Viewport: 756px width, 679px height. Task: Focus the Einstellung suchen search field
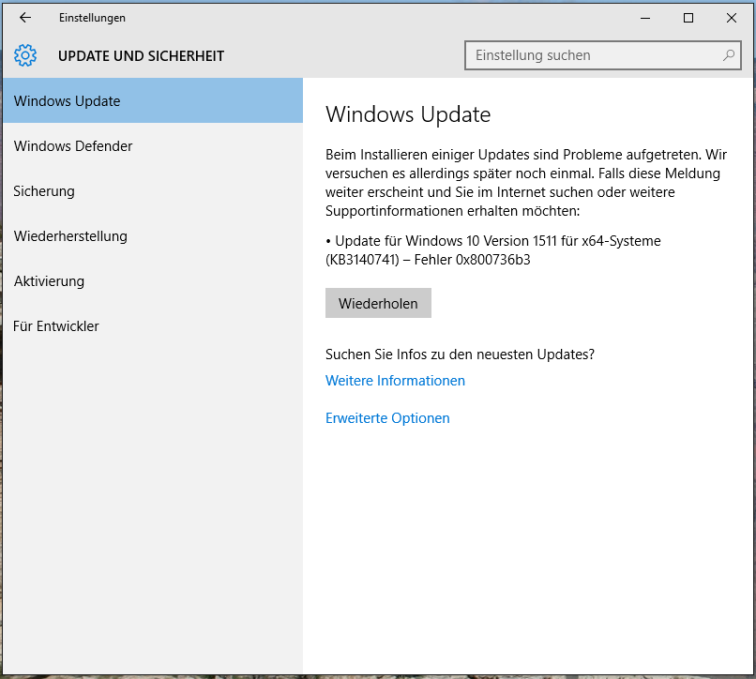[603, 55]
